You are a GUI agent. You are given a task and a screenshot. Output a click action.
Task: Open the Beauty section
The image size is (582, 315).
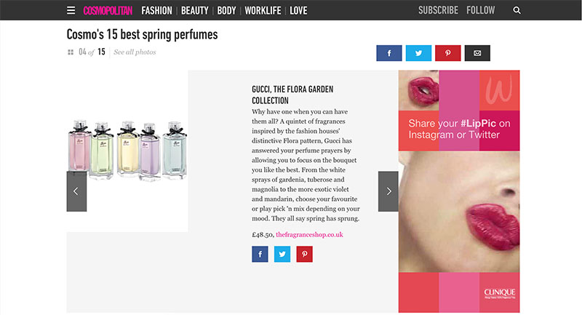194,11
